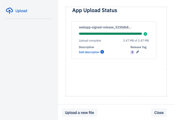
Task: Click the Release Tag label
Action: (139, 47)
